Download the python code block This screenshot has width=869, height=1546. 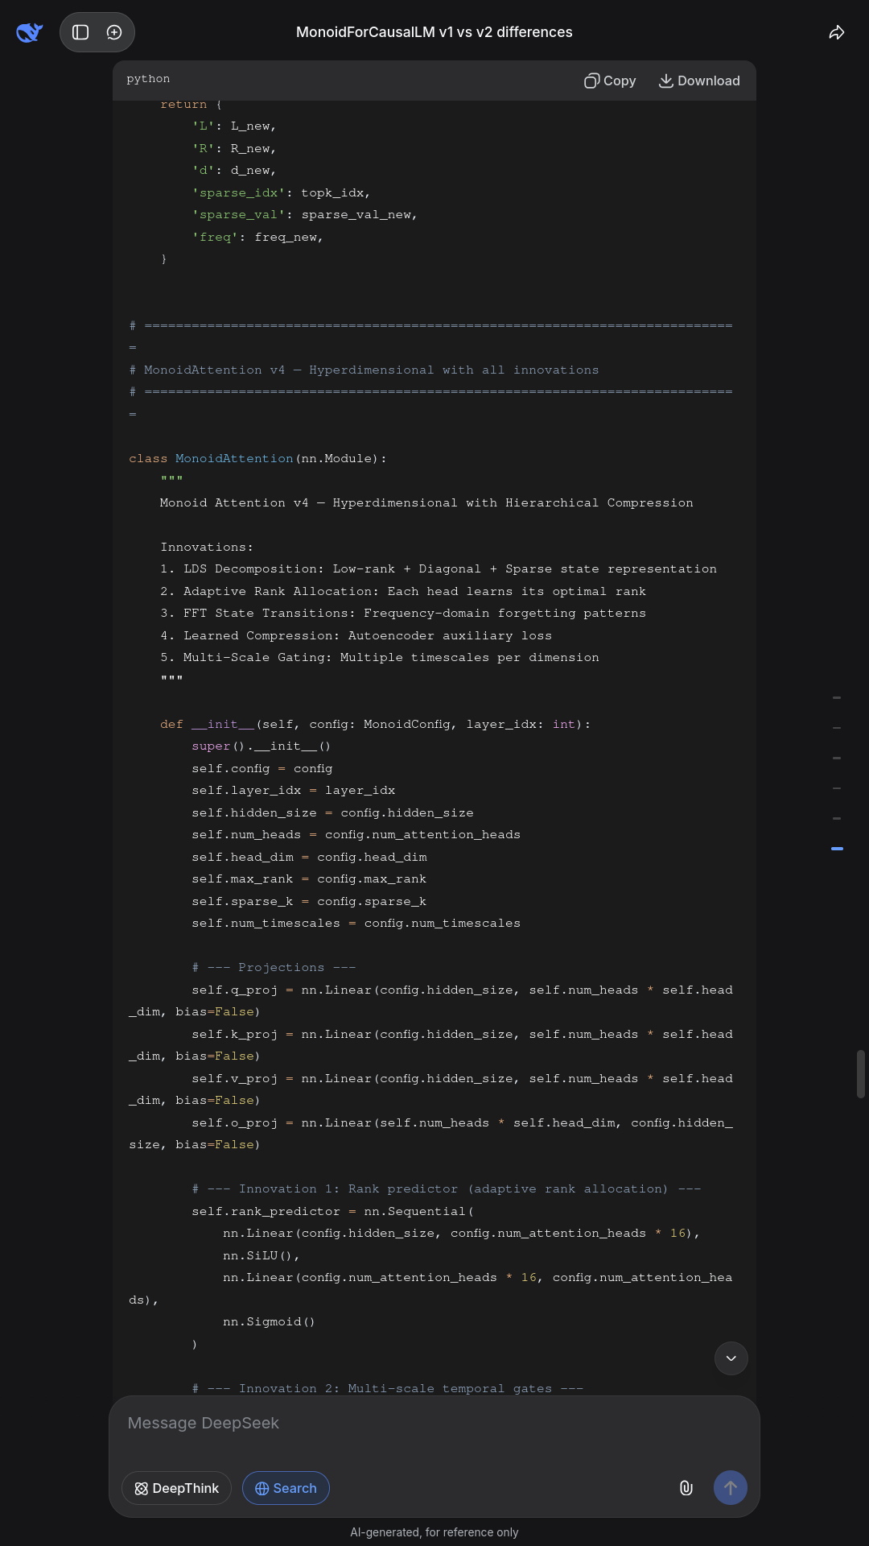[x=699, y=81]
